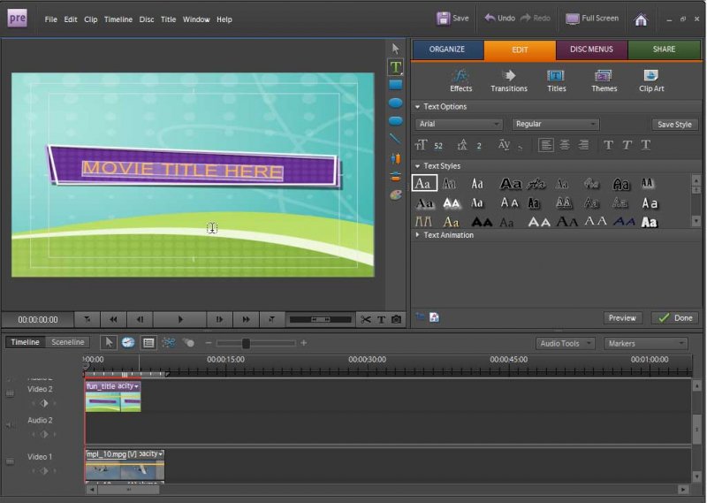Open the Transitions panel
This screenshot has width=707, height=503.
508,80
